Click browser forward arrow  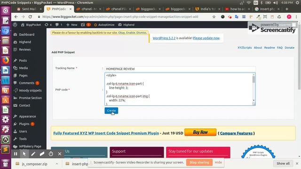click(23, 17)
